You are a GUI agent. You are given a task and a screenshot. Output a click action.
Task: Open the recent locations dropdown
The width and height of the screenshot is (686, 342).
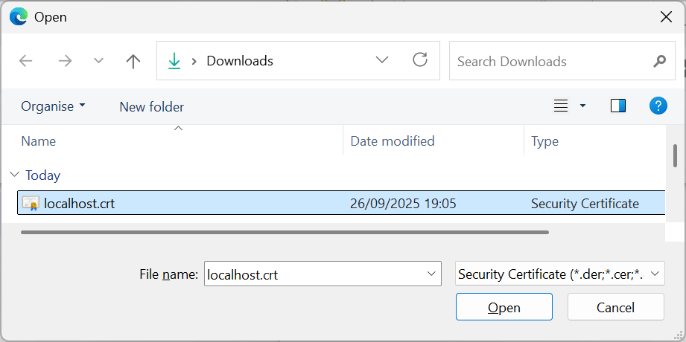98,61
